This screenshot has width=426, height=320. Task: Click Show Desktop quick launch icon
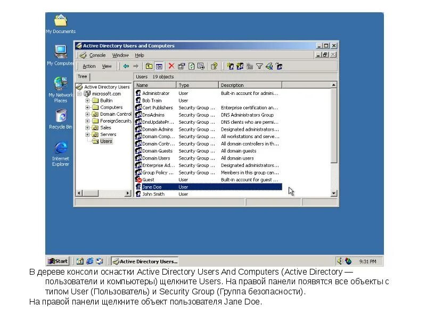(79, 261)
